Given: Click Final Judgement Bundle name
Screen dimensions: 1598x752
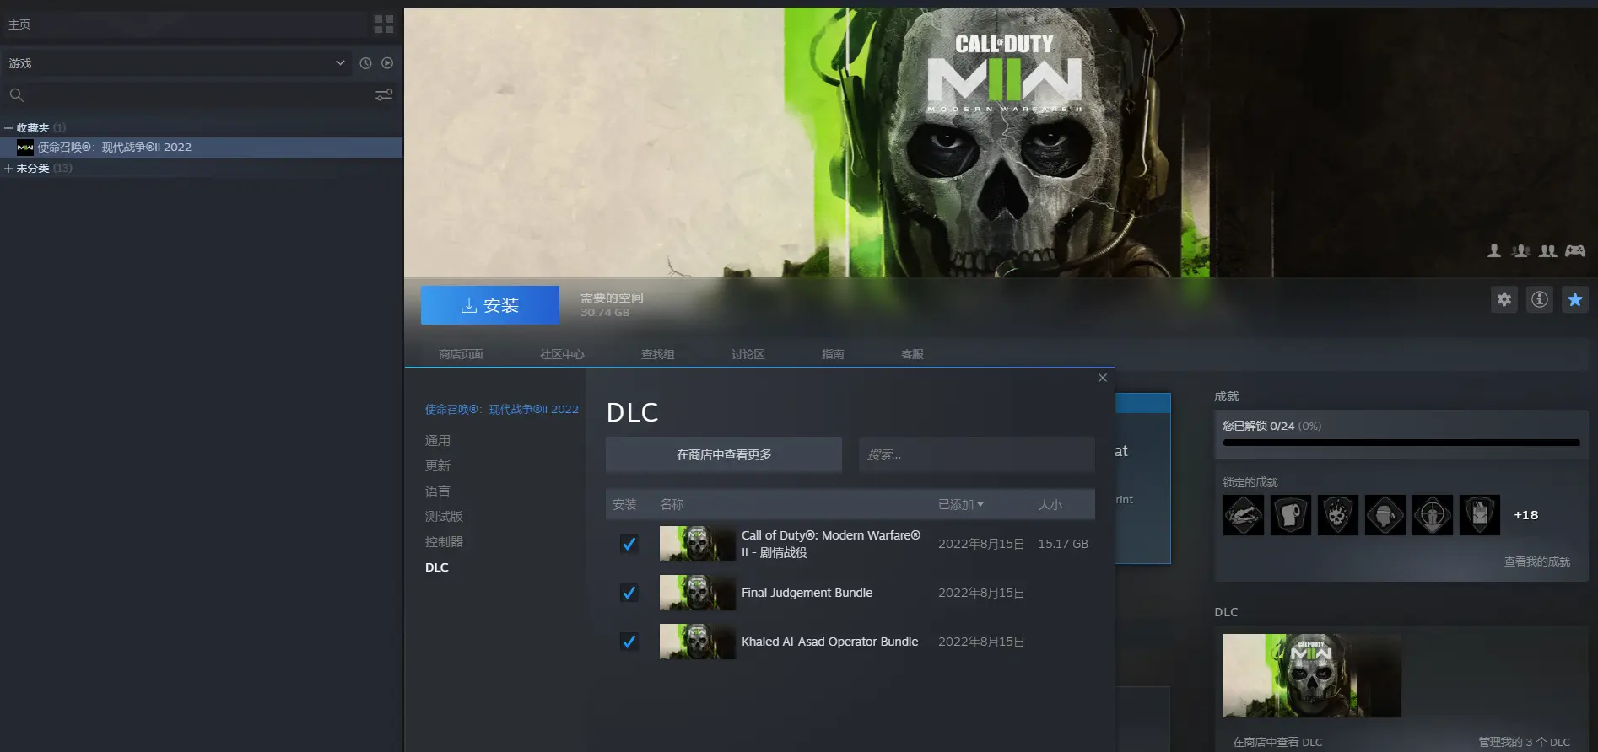Looking at the screenshot, I should click(807, 593).
